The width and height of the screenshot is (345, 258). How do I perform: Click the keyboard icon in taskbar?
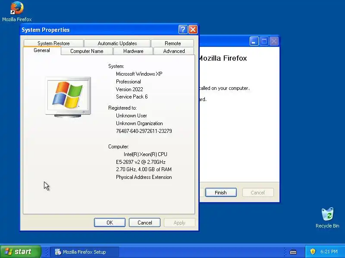(293, 252)
